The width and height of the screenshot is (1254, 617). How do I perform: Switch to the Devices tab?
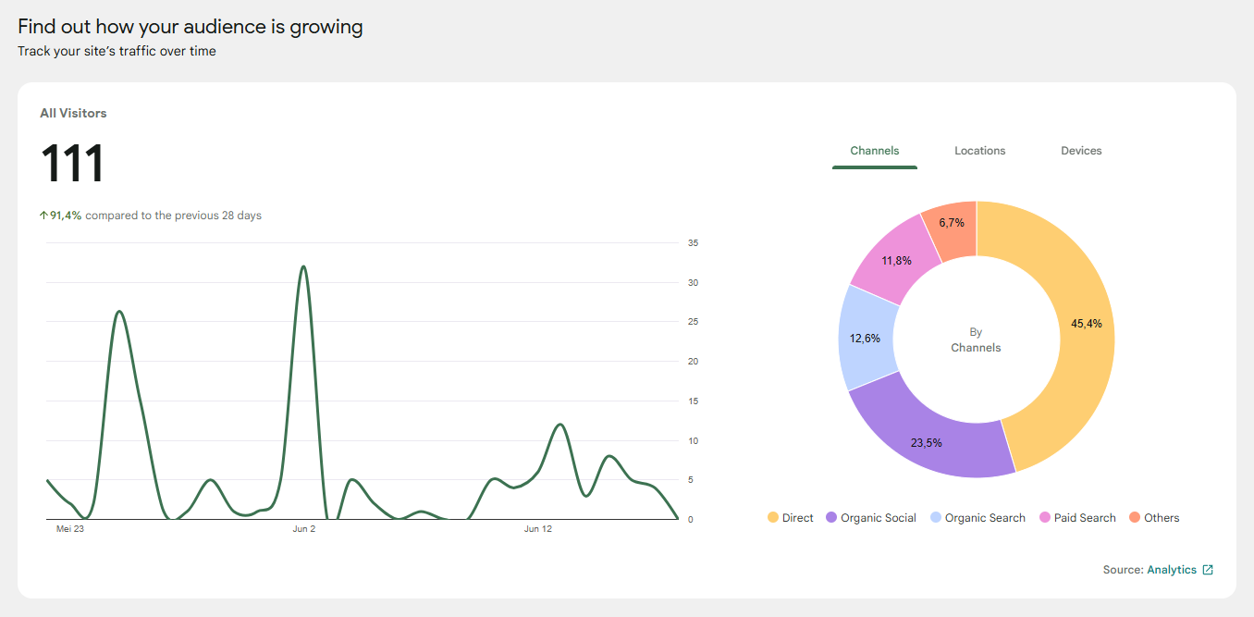1081,151
